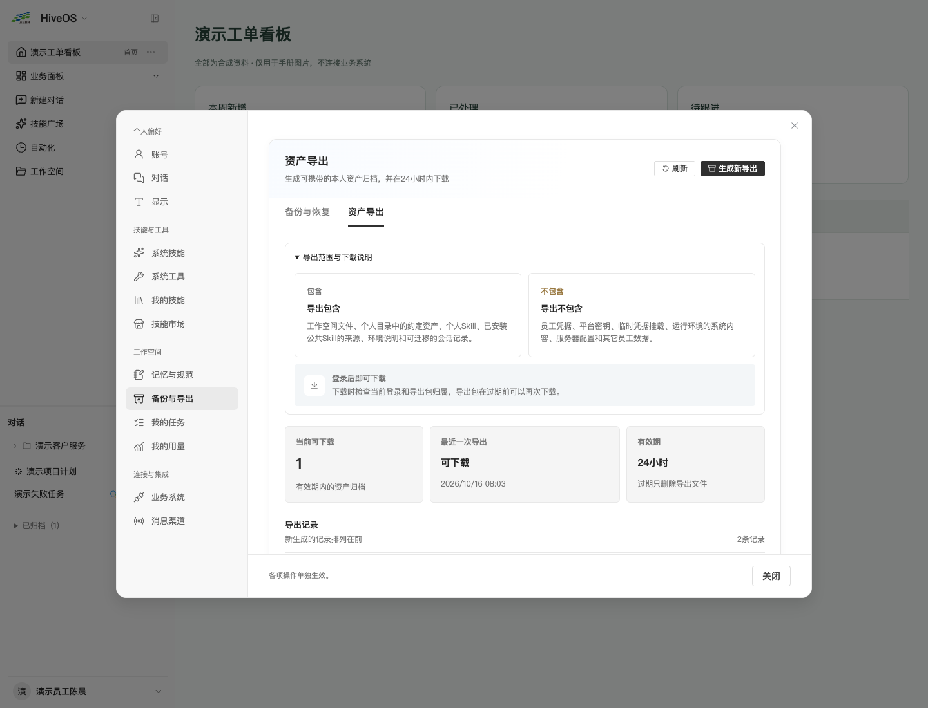928x708 pixels.
Task: Click the 新建对话 icon in main sidebar
Action: (21, 100)
